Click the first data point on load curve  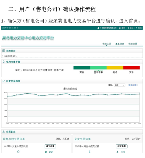[8, 96]
